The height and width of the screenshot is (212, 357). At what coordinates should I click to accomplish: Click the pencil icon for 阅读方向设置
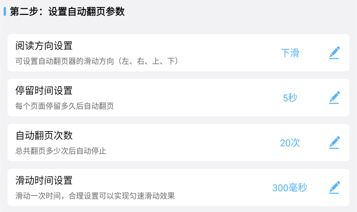click(335, 53)
